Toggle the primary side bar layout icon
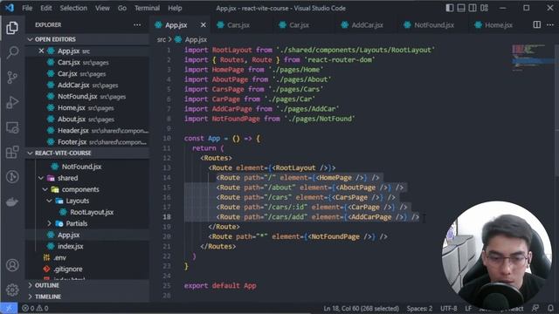Viewport: 559px width, 314px height. click(x=450, y=8)
